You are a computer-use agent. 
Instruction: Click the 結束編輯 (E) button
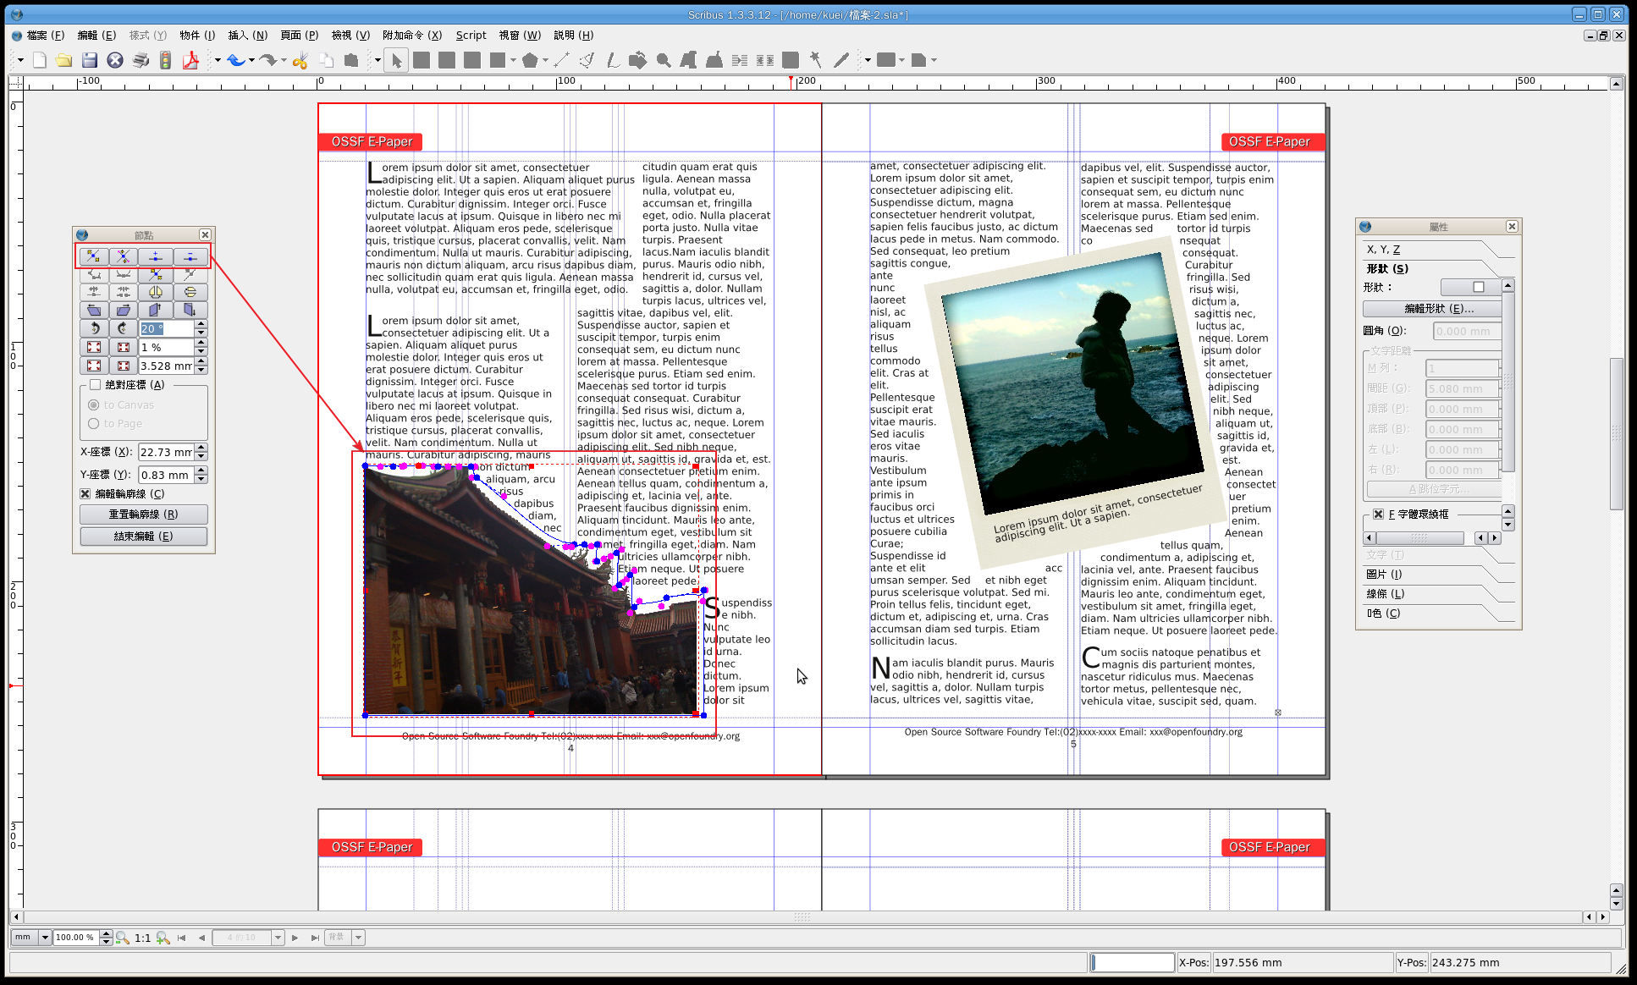click(144, 537)
